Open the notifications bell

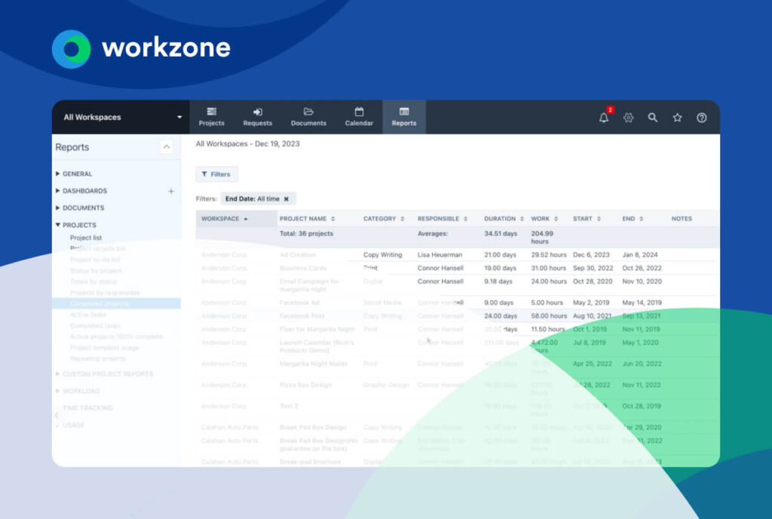(x=604, y=117)
